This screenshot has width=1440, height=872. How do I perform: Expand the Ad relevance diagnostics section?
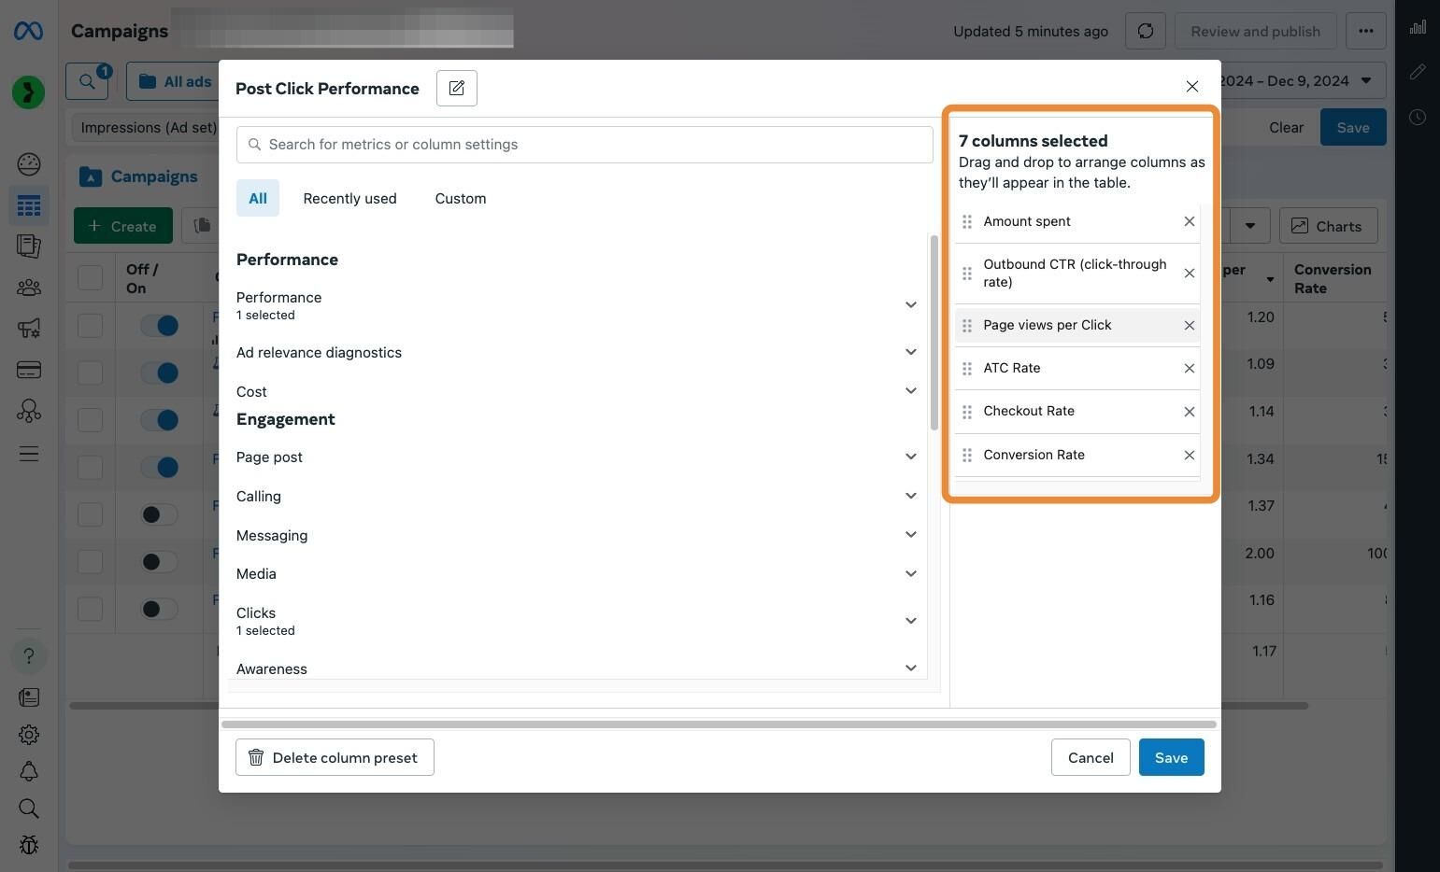click(x=577, y=352)
